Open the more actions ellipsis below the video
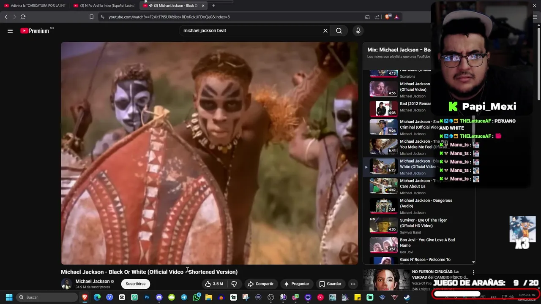Screen dimensions: 541x304 click(353, 284)
